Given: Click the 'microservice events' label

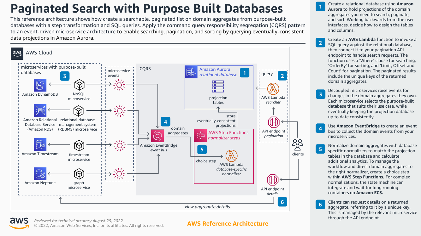Looking at the screenshot, I should [x=119, y=73].
